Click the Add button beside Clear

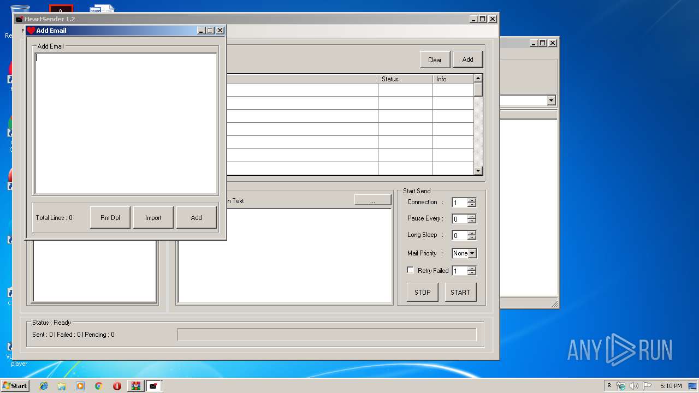(468, 59)
